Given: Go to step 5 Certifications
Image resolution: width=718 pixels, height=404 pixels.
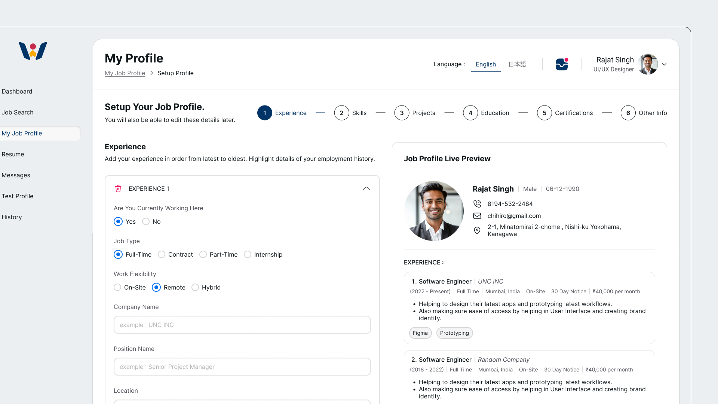Looking at the screenshot, I should (565, 113).
